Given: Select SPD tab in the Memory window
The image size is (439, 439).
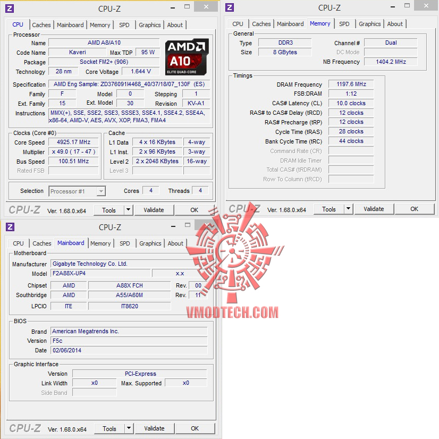Looking at the screenshot, I should [344, 24].
